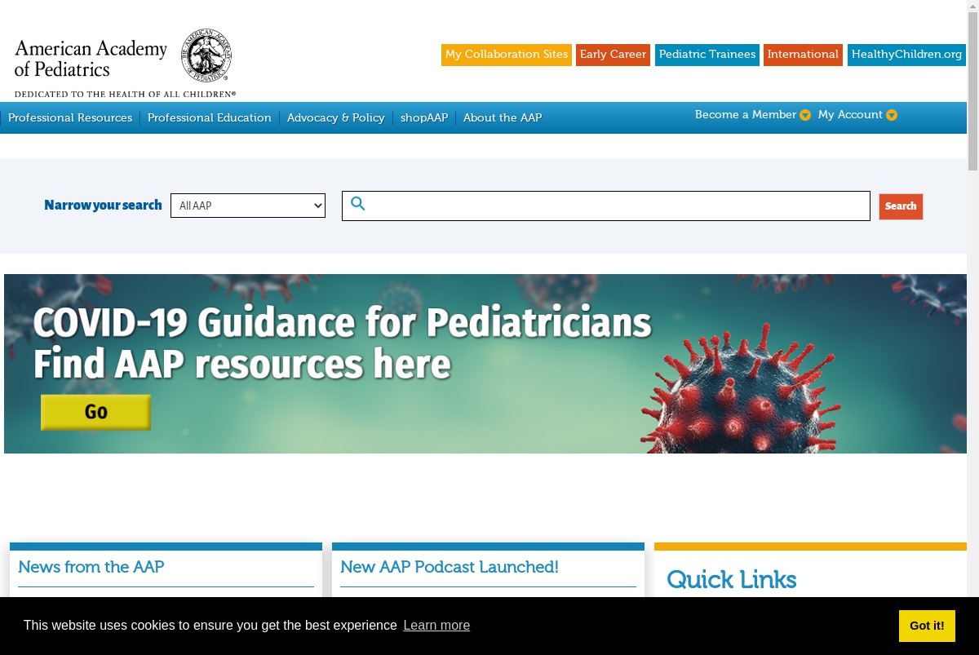Select Advocacy & Policy menu
This screenshot has width=979, height=655.
click(x=336, y=117)
